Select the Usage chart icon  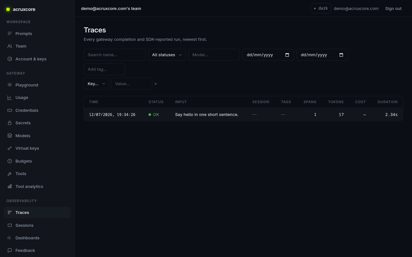10,98
